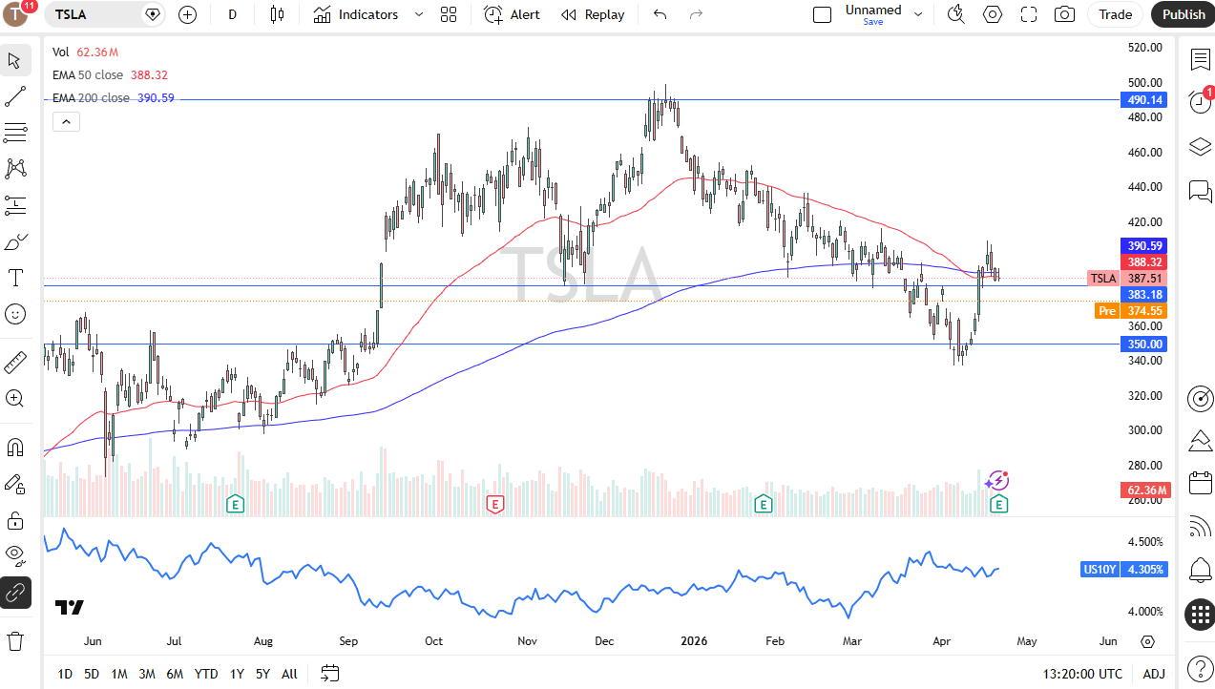Image resolution: width=1215 pixels, height=689 pixels.
Task: Open the go to date calendar icon
Action: pyautogui.click(x=330, y=674)
